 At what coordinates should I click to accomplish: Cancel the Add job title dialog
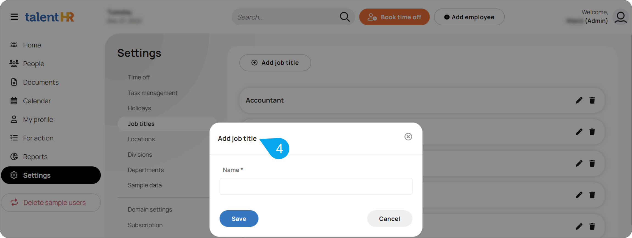pyautogui.click(x=390, y=219)
